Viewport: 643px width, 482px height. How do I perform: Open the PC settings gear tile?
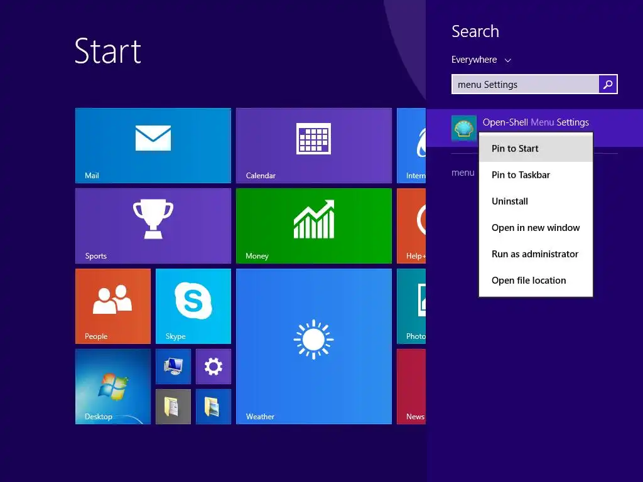[213, 367]
